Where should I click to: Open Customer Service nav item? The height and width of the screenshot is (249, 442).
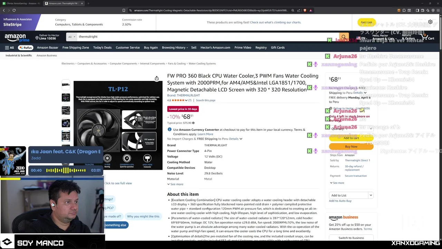128,47
